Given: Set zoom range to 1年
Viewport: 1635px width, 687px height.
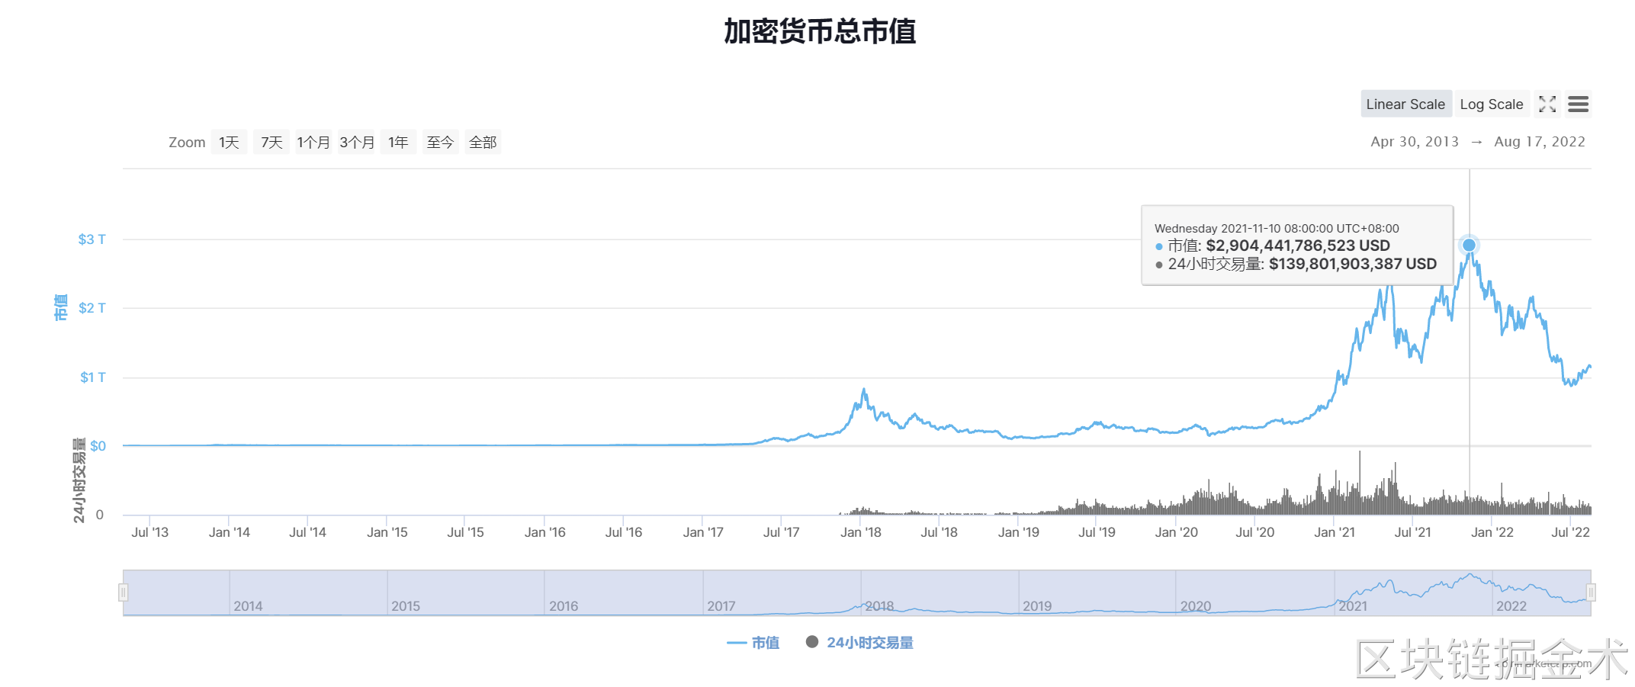Looking at the screenshot, I should point(398,143).
